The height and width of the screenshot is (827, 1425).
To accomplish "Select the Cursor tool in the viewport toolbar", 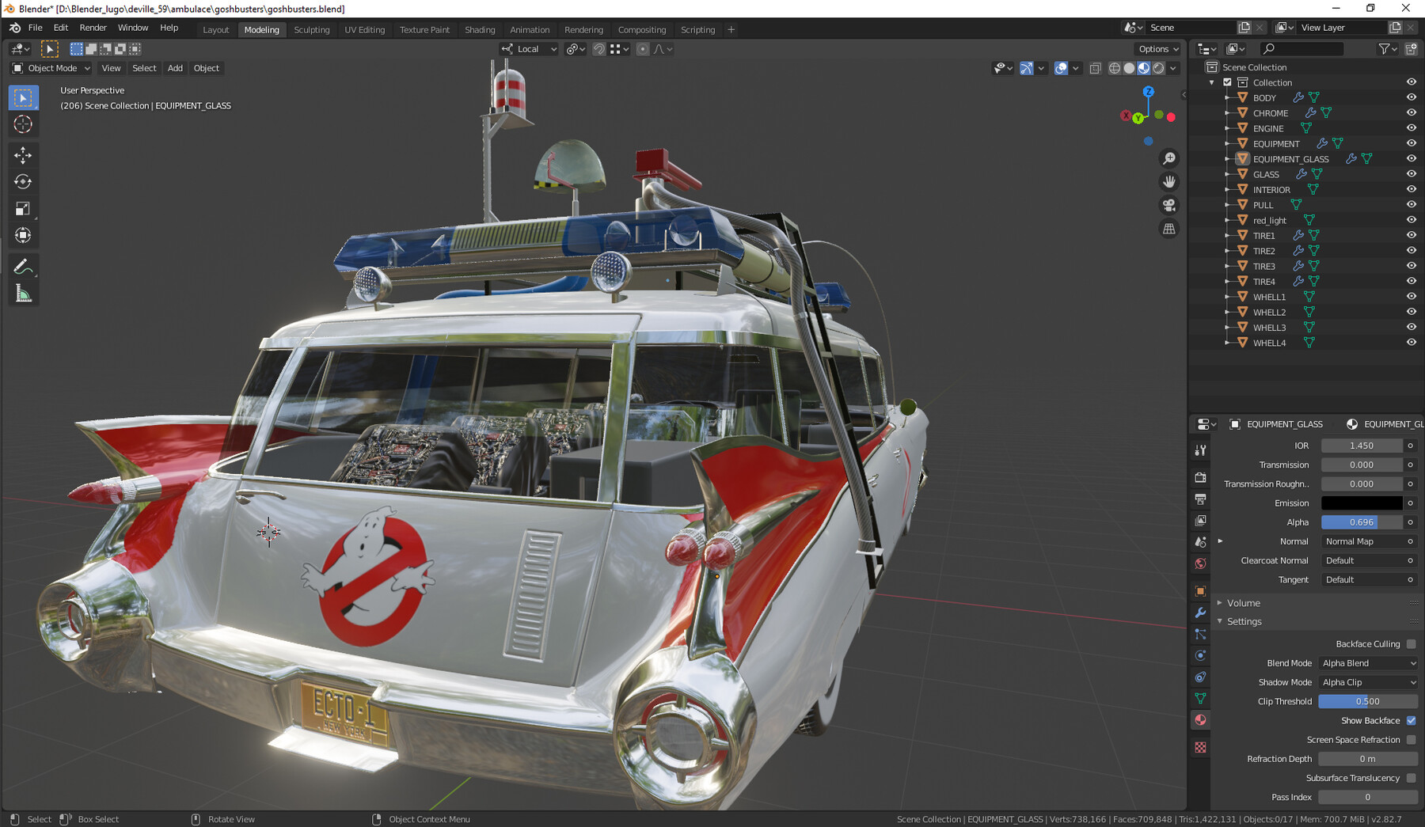I will click(23, 124).
